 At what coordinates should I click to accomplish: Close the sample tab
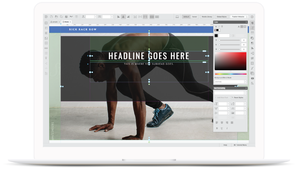click(59, 22)
